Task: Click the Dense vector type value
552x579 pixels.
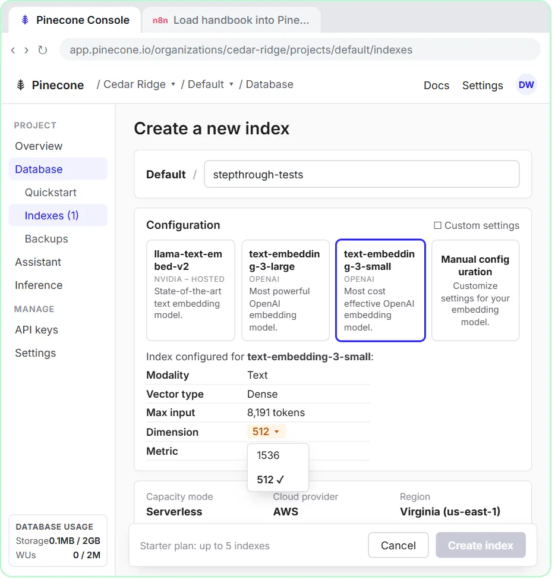Action: click(x=263, y=394)
